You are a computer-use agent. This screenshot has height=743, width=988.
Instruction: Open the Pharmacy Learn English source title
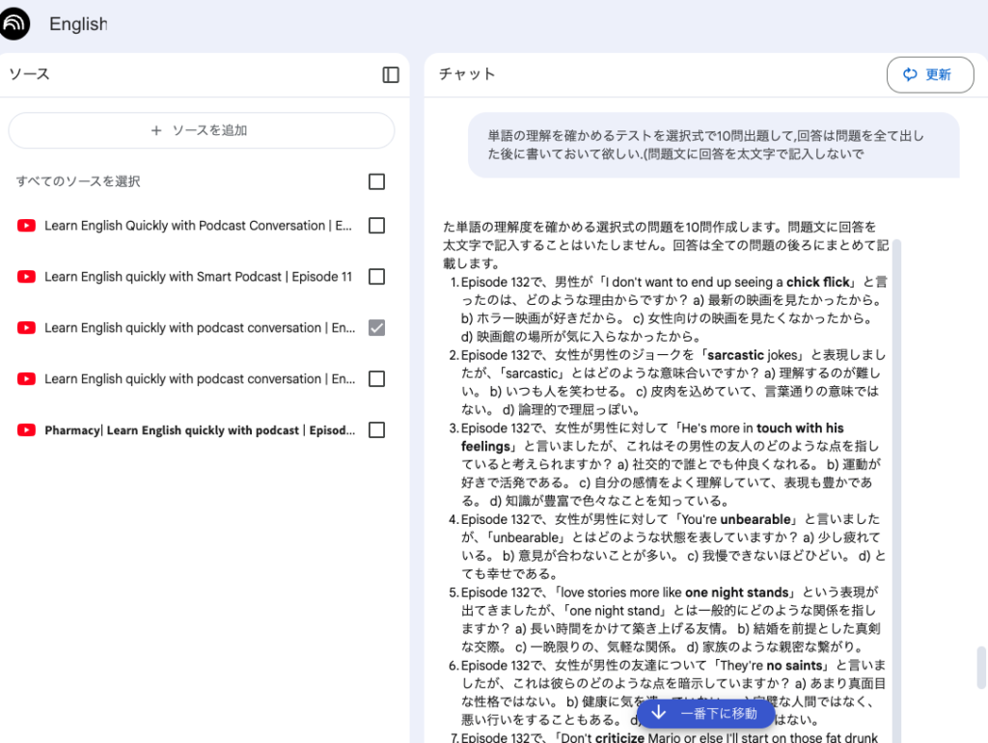pos(199,430)
